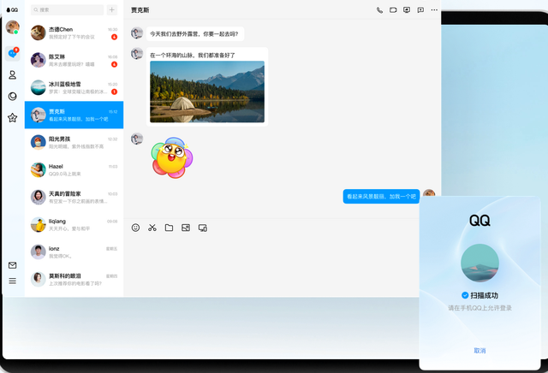The image size is (548, 373).
Task: Open the more options ellipsis in header
Action: [x=434, y=10]
